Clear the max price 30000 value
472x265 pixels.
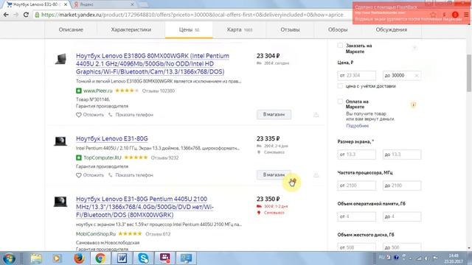pyautogui.click(x=417, y=76)
